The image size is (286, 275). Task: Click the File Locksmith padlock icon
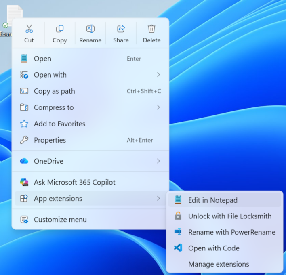[x=178, y=216]
